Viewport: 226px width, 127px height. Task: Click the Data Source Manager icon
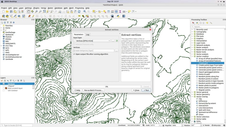[x=3, y=16]
